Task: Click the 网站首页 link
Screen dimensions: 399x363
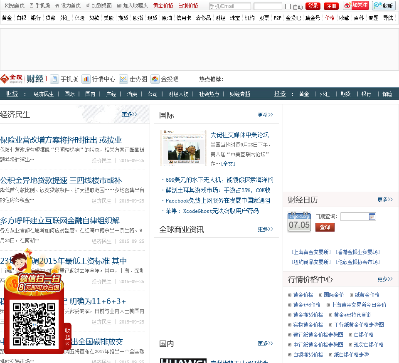Action: 15,5
